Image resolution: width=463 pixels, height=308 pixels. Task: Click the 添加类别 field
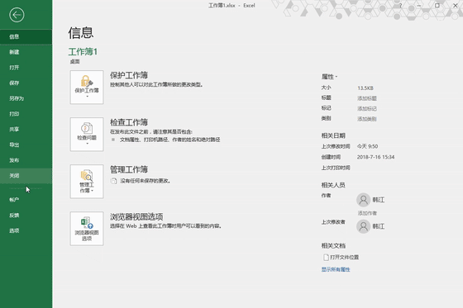tap(367, 119)
